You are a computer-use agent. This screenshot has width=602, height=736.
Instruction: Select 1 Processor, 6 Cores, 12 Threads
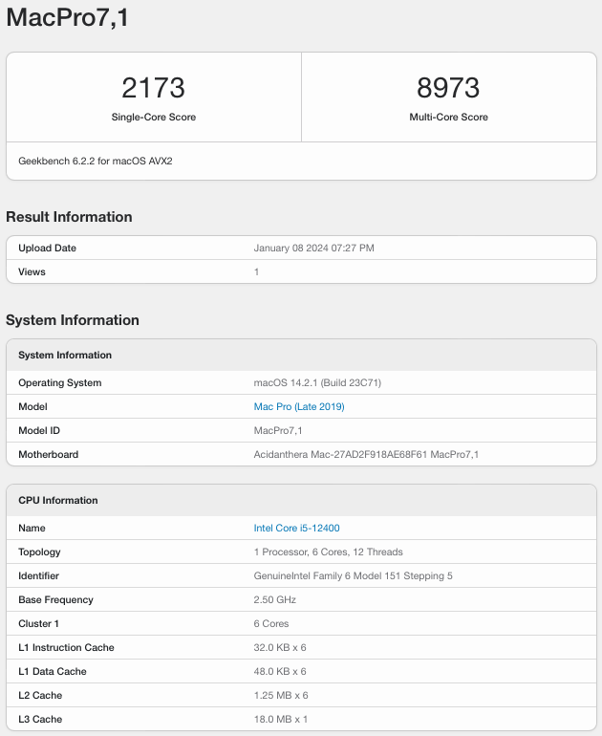(x=328, y=552)
